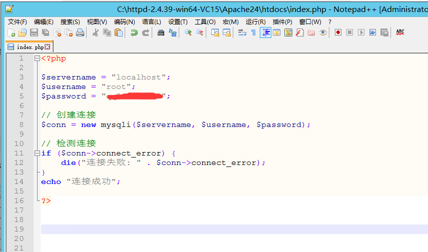
Task: Close the index.php tab with its X
Action: click(x=48, y=47)
